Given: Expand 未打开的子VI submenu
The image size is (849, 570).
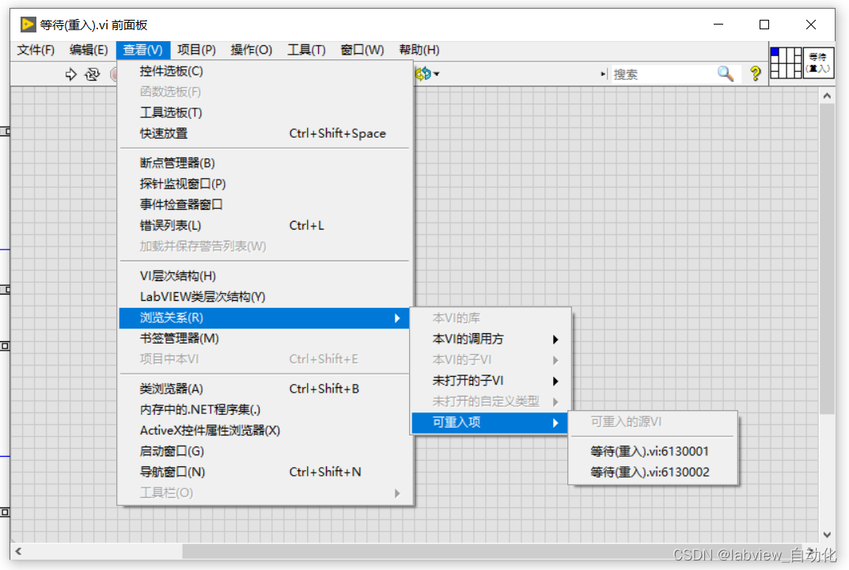Looking at the screenshot, I should pos(490,381).
